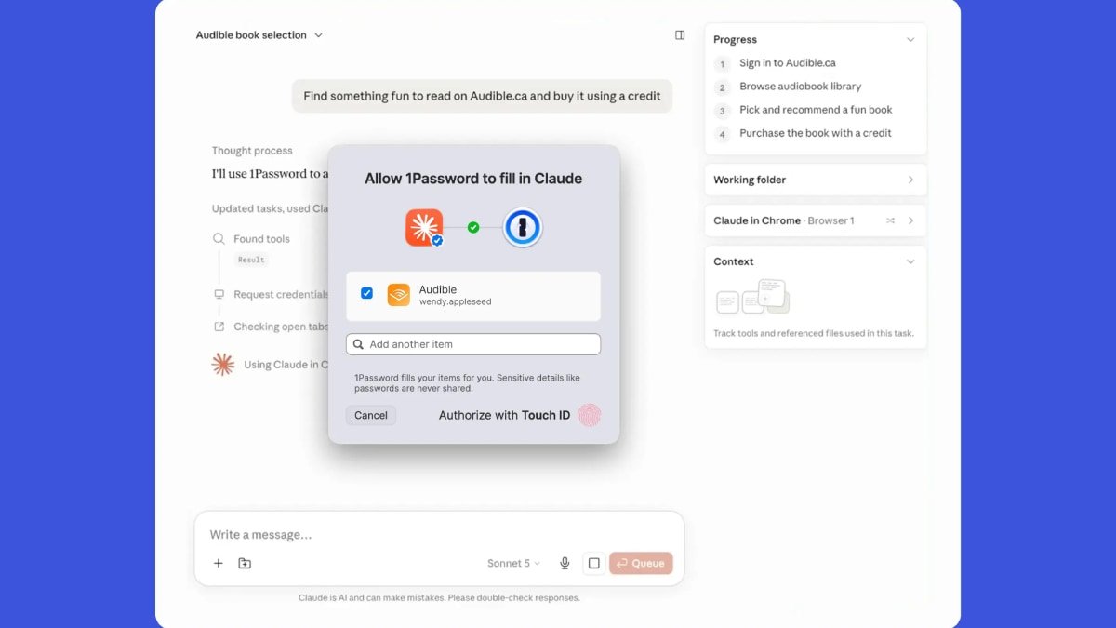The width and height of the screenshot is (1116, 628).
Task: Click the Claude spark spinner icon
Action: coord(223,364)
